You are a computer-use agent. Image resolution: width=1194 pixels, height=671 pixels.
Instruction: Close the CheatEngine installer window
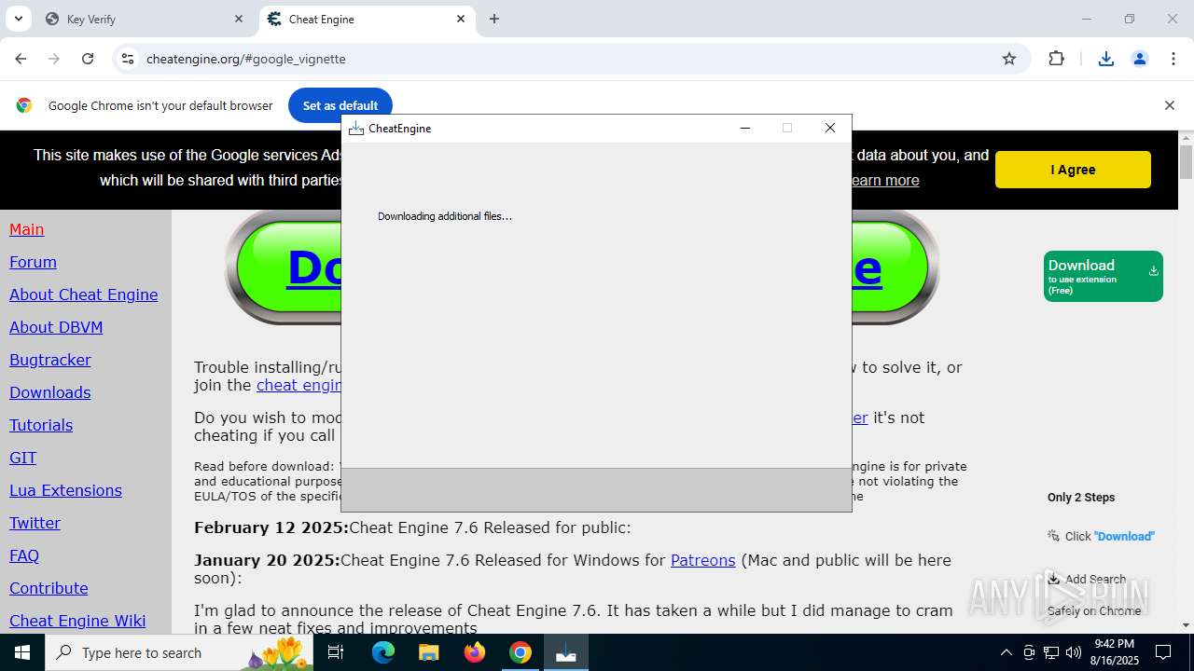tap(830, 129)
